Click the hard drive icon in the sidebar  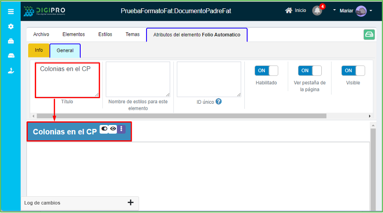coord(11,56)
